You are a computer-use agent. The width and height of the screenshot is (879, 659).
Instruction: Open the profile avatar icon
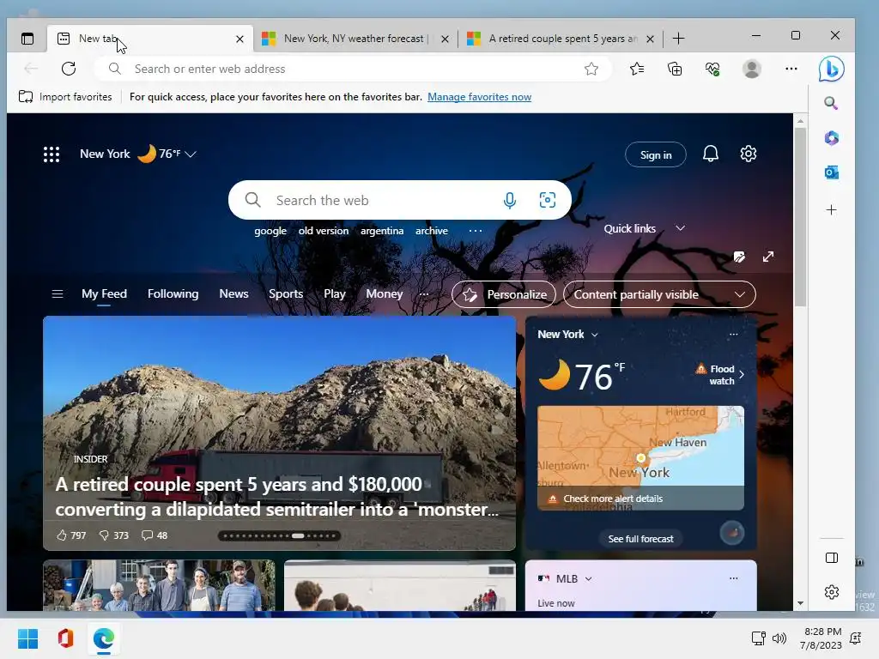[752, 69]
